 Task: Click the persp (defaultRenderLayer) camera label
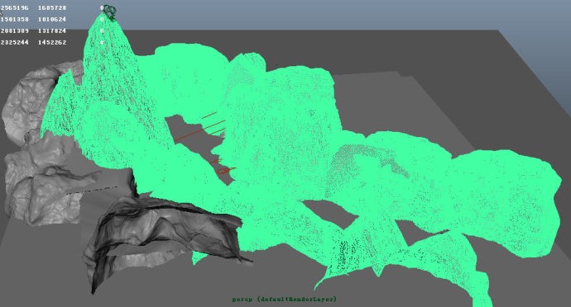pyautogui.click(x=285, y=300)
